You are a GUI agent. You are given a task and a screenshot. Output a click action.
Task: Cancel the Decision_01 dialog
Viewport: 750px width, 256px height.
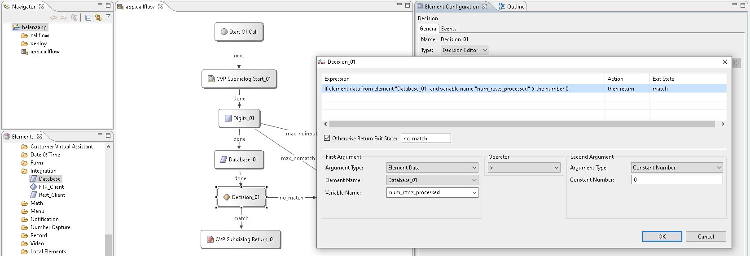coord(706,237)
